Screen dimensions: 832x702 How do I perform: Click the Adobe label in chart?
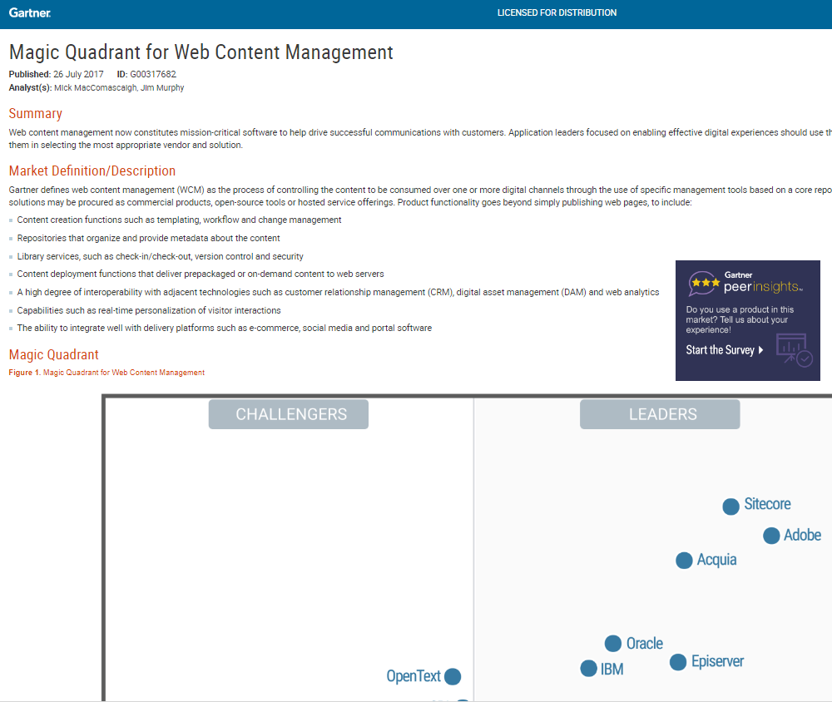pyautogui.click(x=802, y=535)
